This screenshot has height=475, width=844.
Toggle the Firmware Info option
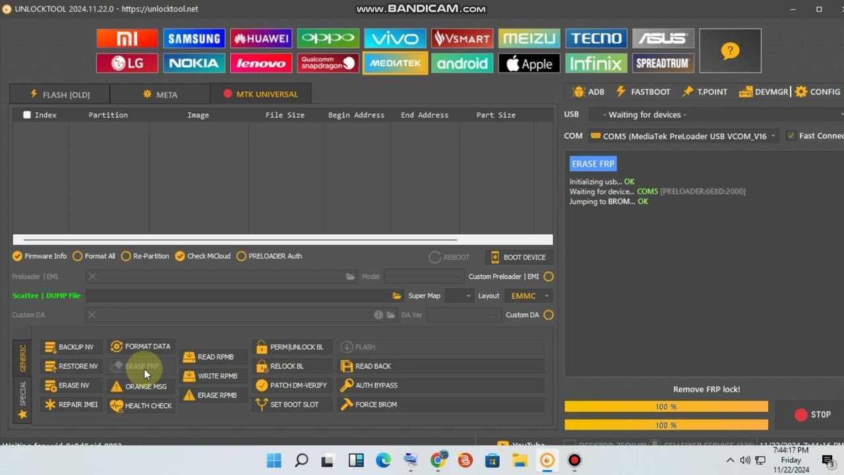(x=40, y=256)
